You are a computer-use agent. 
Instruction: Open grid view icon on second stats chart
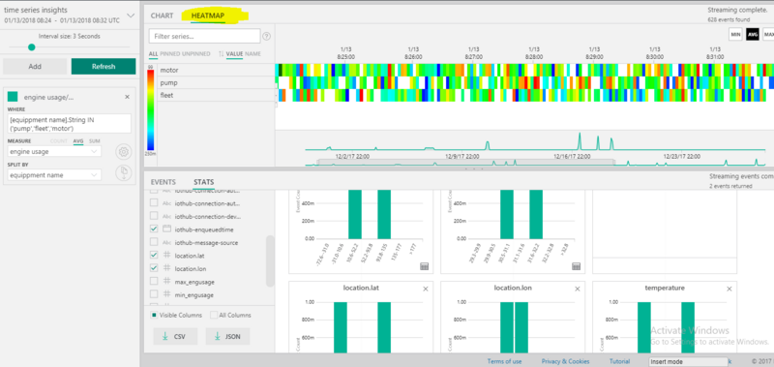(x=576, y=266)
